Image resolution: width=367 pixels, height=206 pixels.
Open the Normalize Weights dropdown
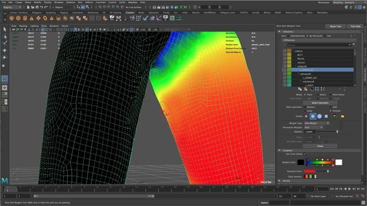click(x=314, y=127)
